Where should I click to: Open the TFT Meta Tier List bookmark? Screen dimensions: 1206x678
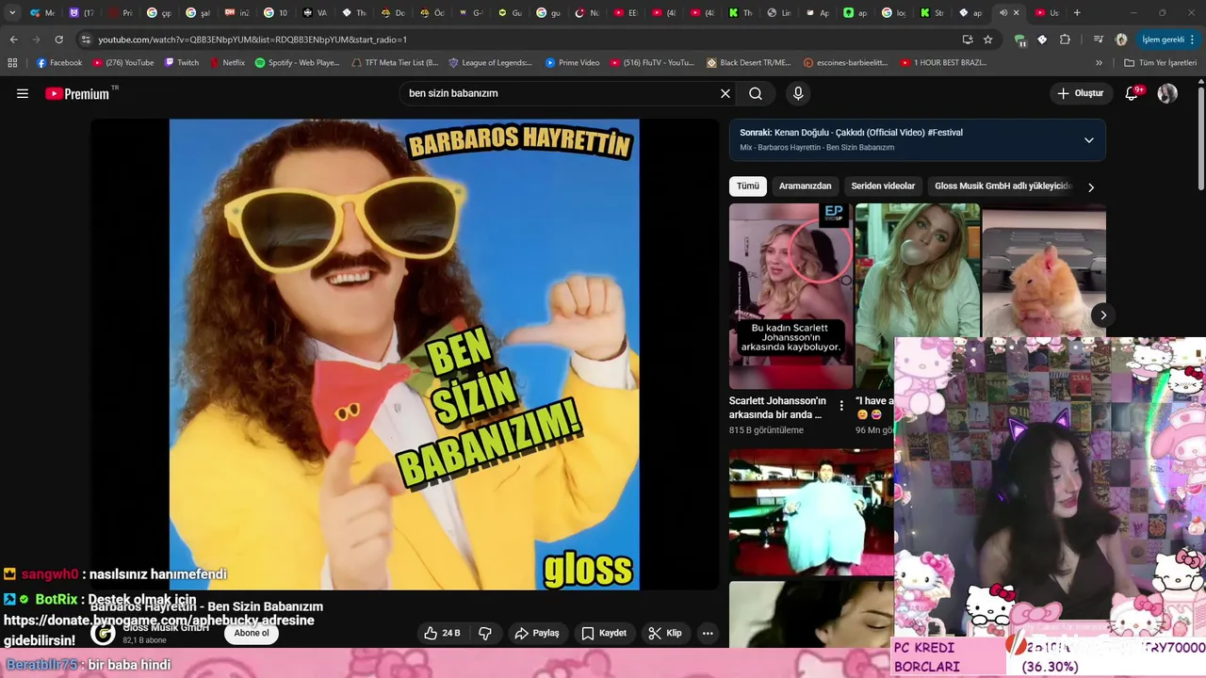click(x=395, y=63)
